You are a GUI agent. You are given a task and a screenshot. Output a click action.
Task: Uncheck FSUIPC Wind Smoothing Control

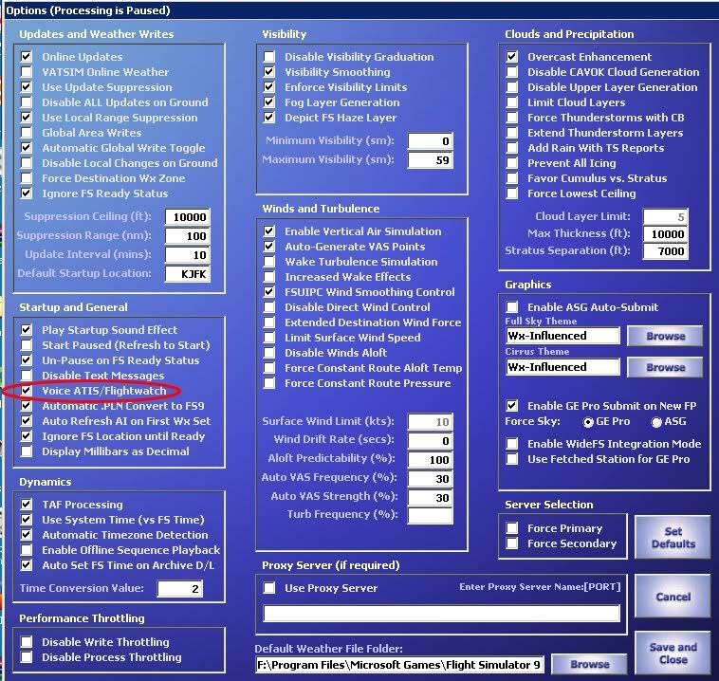269,292
